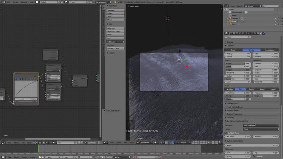Click Properties editor type selector icon
283x159 pixels.
[226, 33]
